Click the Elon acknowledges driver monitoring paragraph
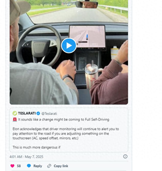The image size is (162, 171). point(66,133)
